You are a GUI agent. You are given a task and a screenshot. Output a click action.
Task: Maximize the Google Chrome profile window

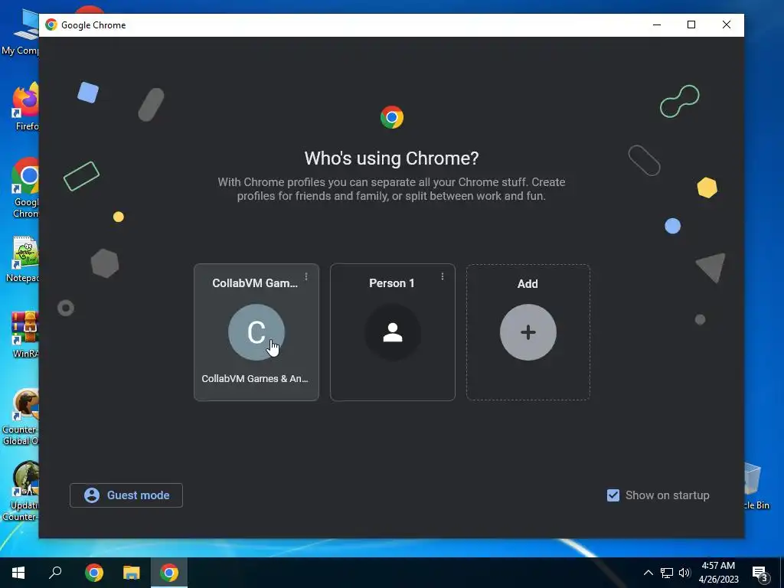691,25
